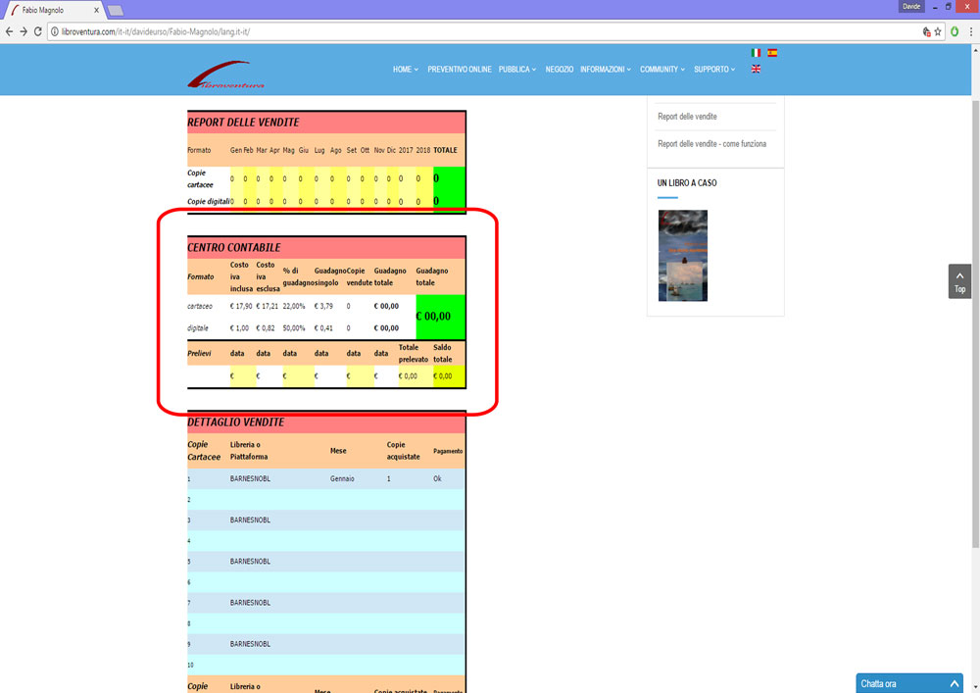Expand the 'Chatta ora' chat widget

point(908,683)
